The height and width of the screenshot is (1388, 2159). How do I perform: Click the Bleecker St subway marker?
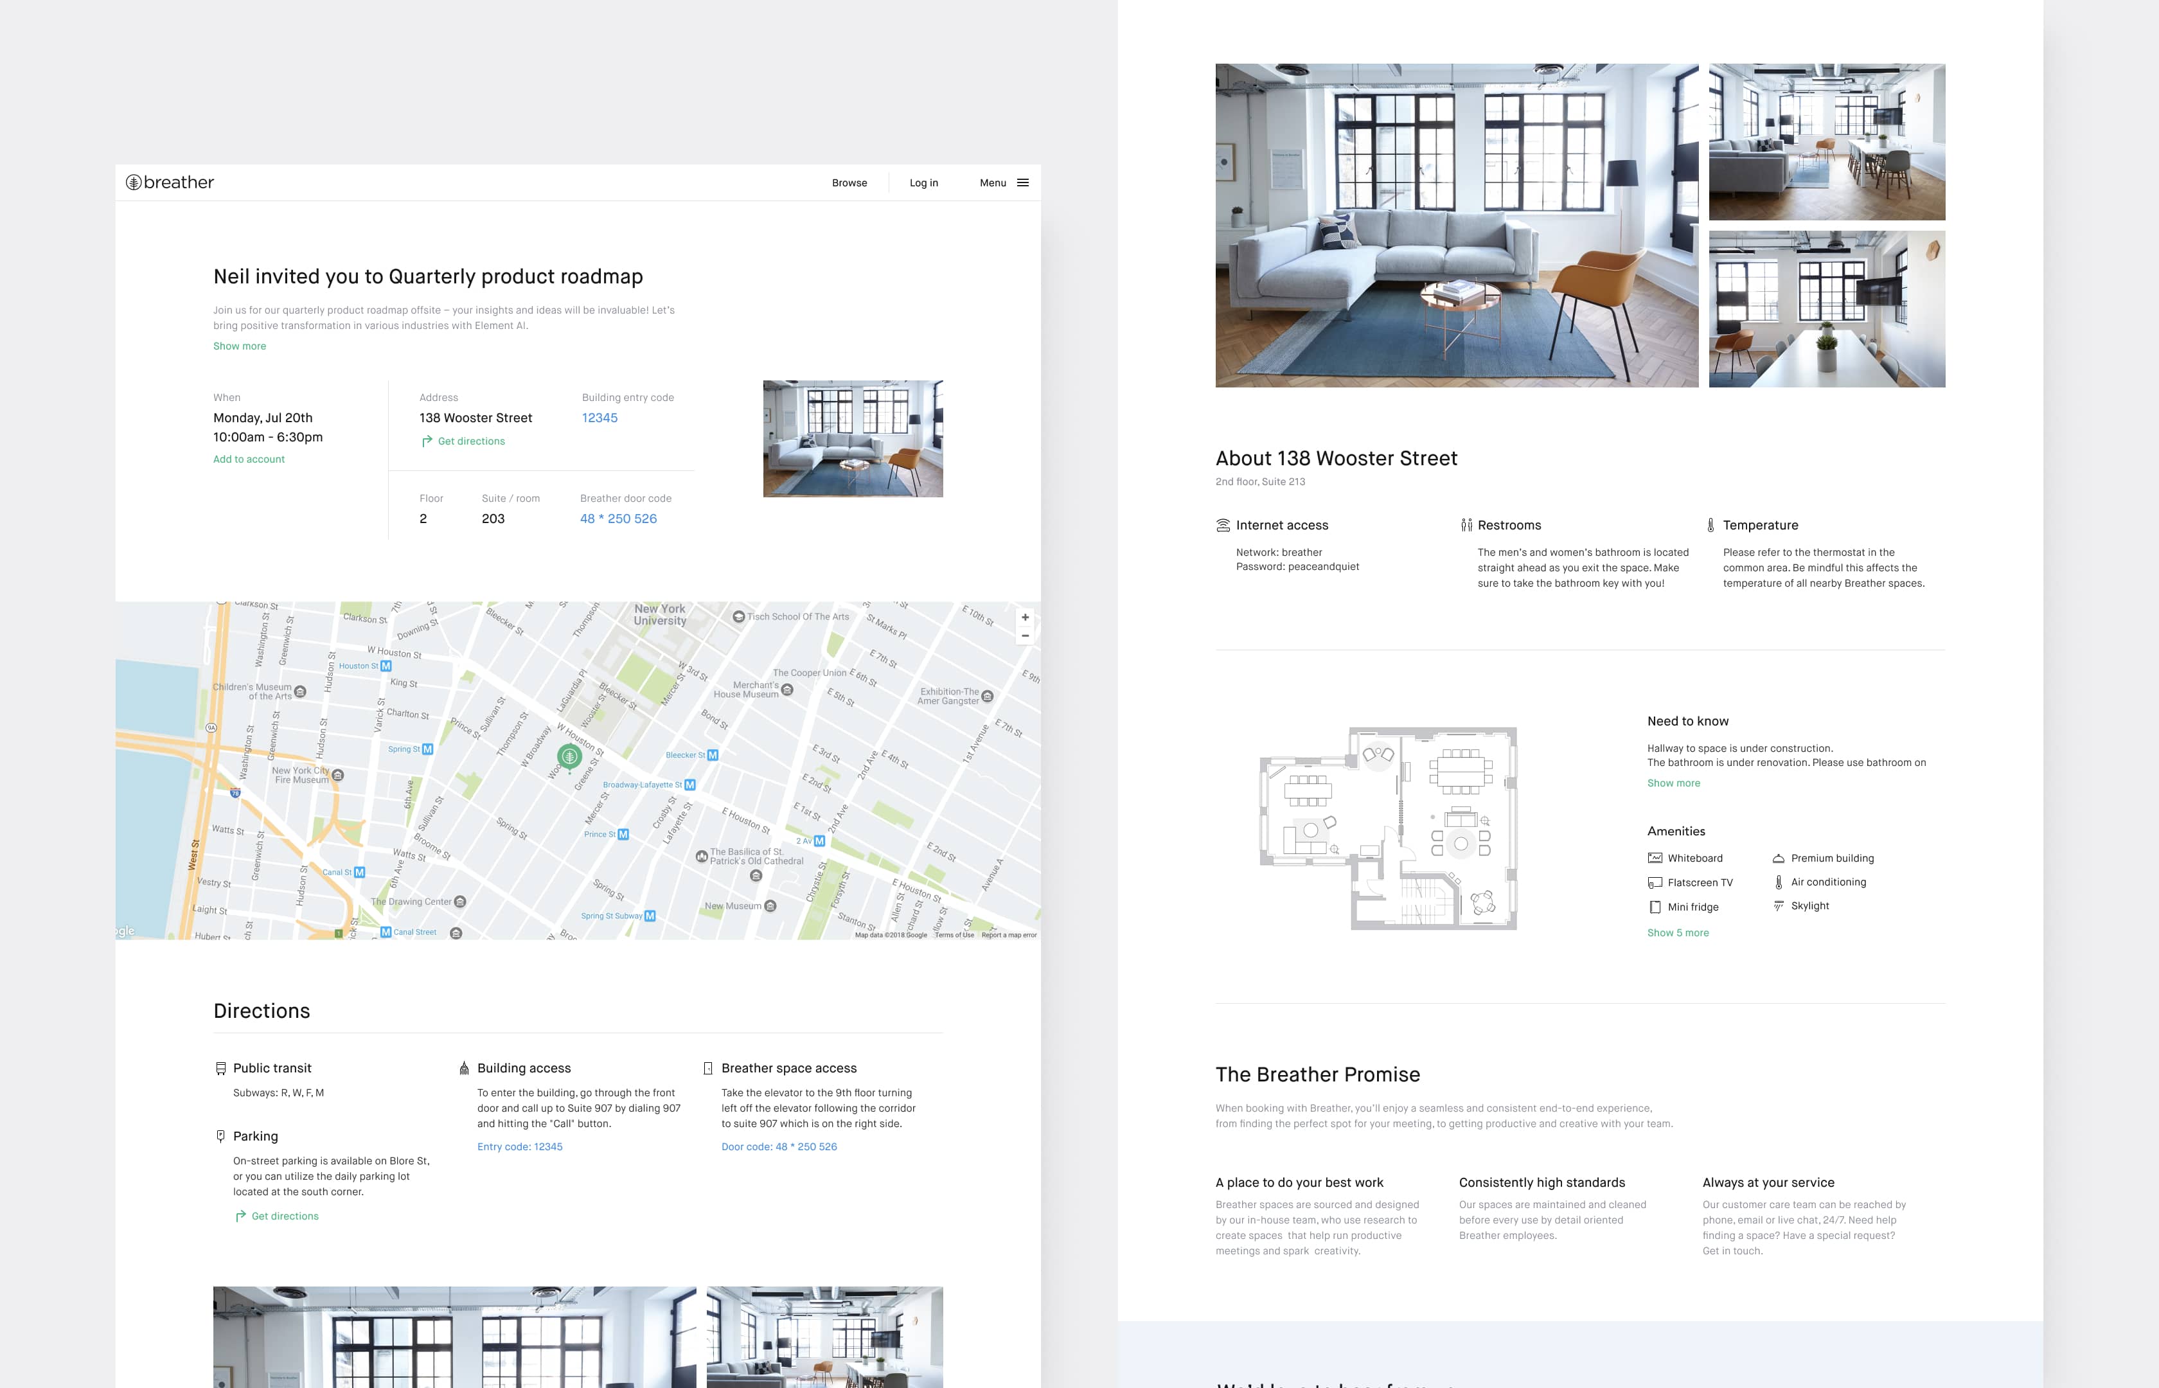(713, 755)
